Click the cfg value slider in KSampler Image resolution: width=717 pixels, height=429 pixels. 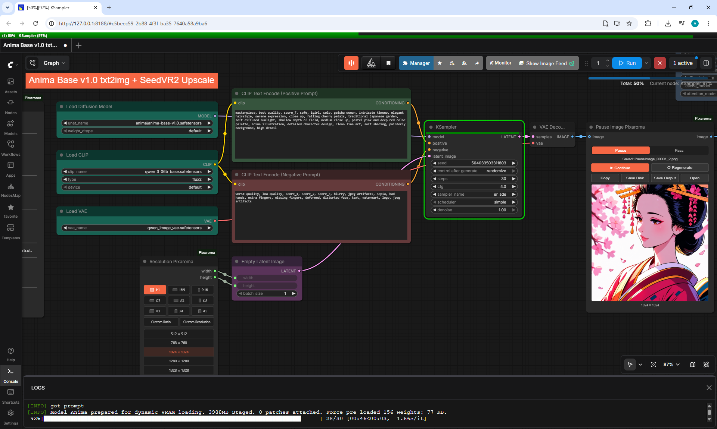point(474,186)
